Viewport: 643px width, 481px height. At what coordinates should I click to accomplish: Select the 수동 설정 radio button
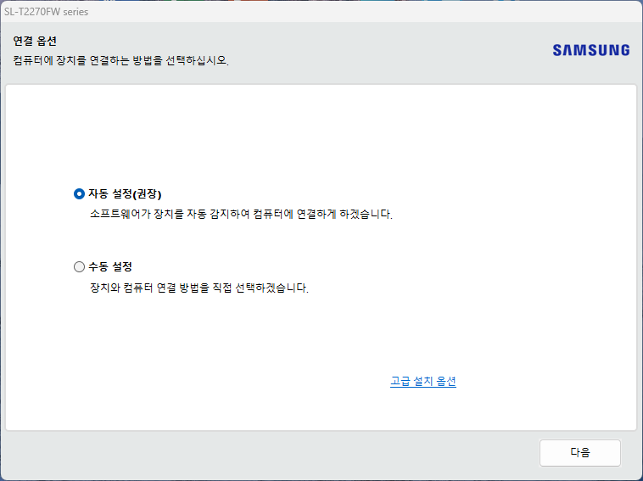click(79, 267)
